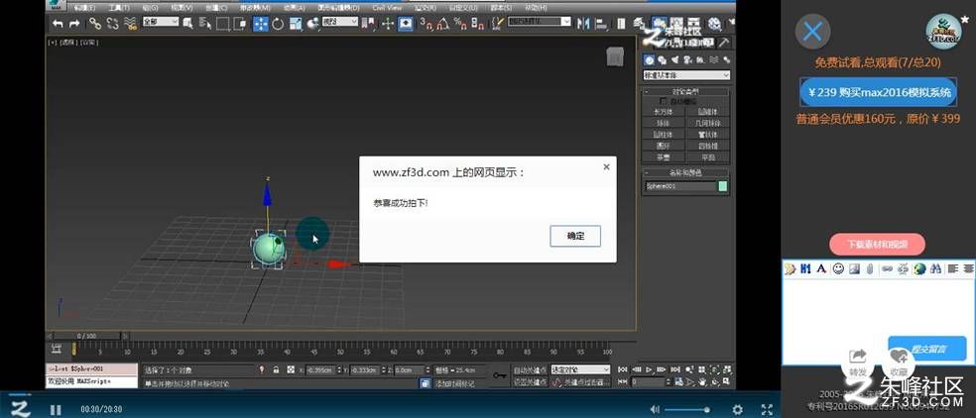Select the Bind to Space Warp tool
This screenshot has height=418, width=976.
(130, 24)
